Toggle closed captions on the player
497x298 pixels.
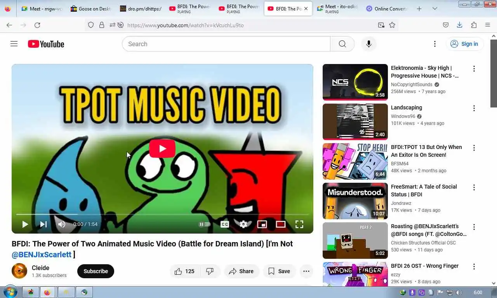(x=224, y=224)
